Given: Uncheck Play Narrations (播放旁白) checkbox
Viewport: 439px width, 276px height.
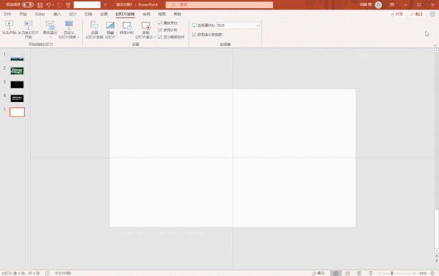Looking at the screenshot, I should coord(160,23).
